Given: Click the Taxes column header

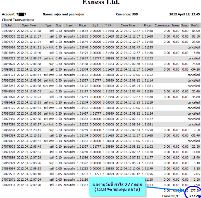Looking at the screenshot, I should click(x=175, y=25).
